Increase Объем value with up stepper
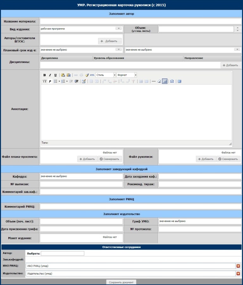Image resolution: width=243 pixels, height=285 pixels. tap(238, 27)
